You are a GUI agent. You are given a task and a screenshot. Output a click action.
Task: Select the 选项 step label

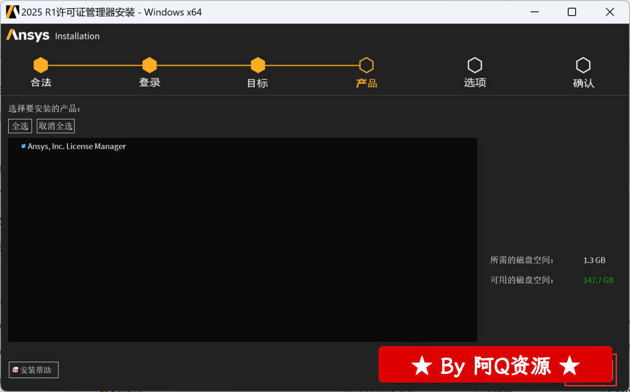[x=475, y=83]
